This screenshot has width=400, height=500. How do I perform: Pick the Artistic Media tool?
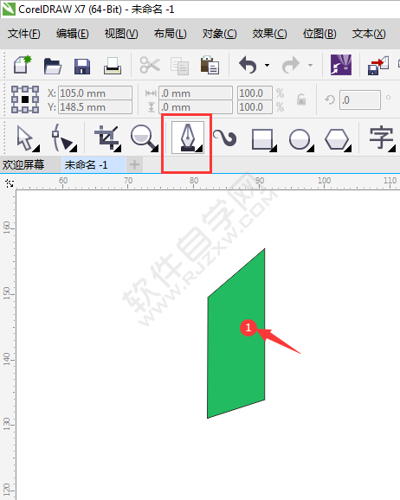pos(225,138)
